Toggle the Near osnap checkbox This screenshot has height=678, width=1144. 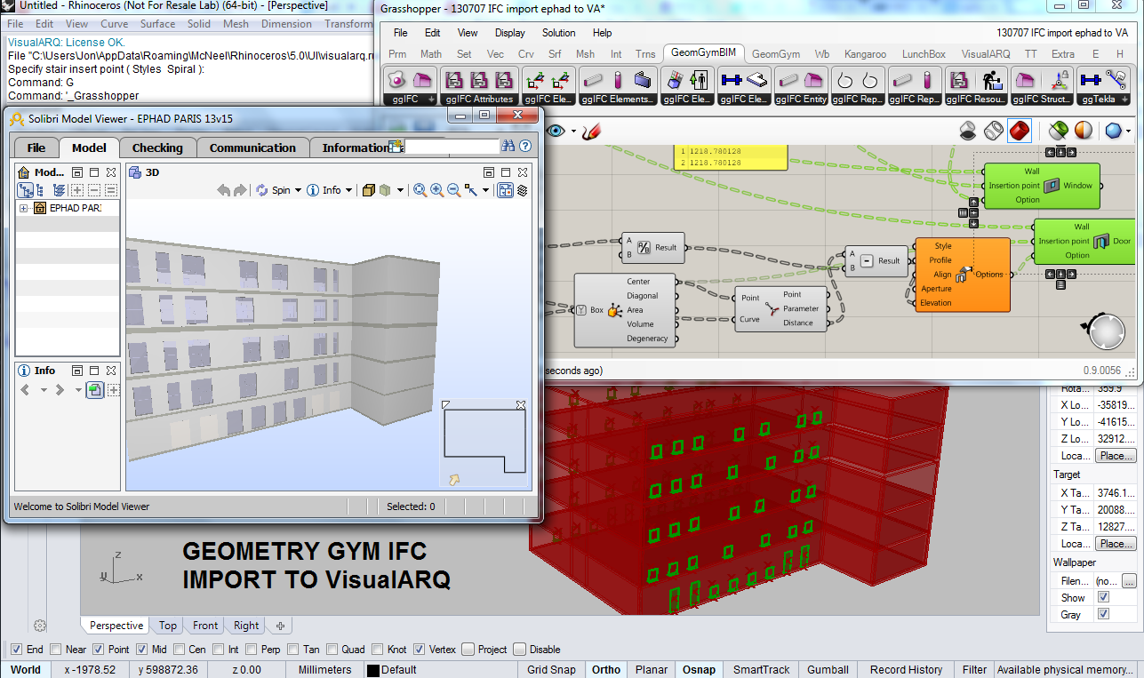pos(56,650)
